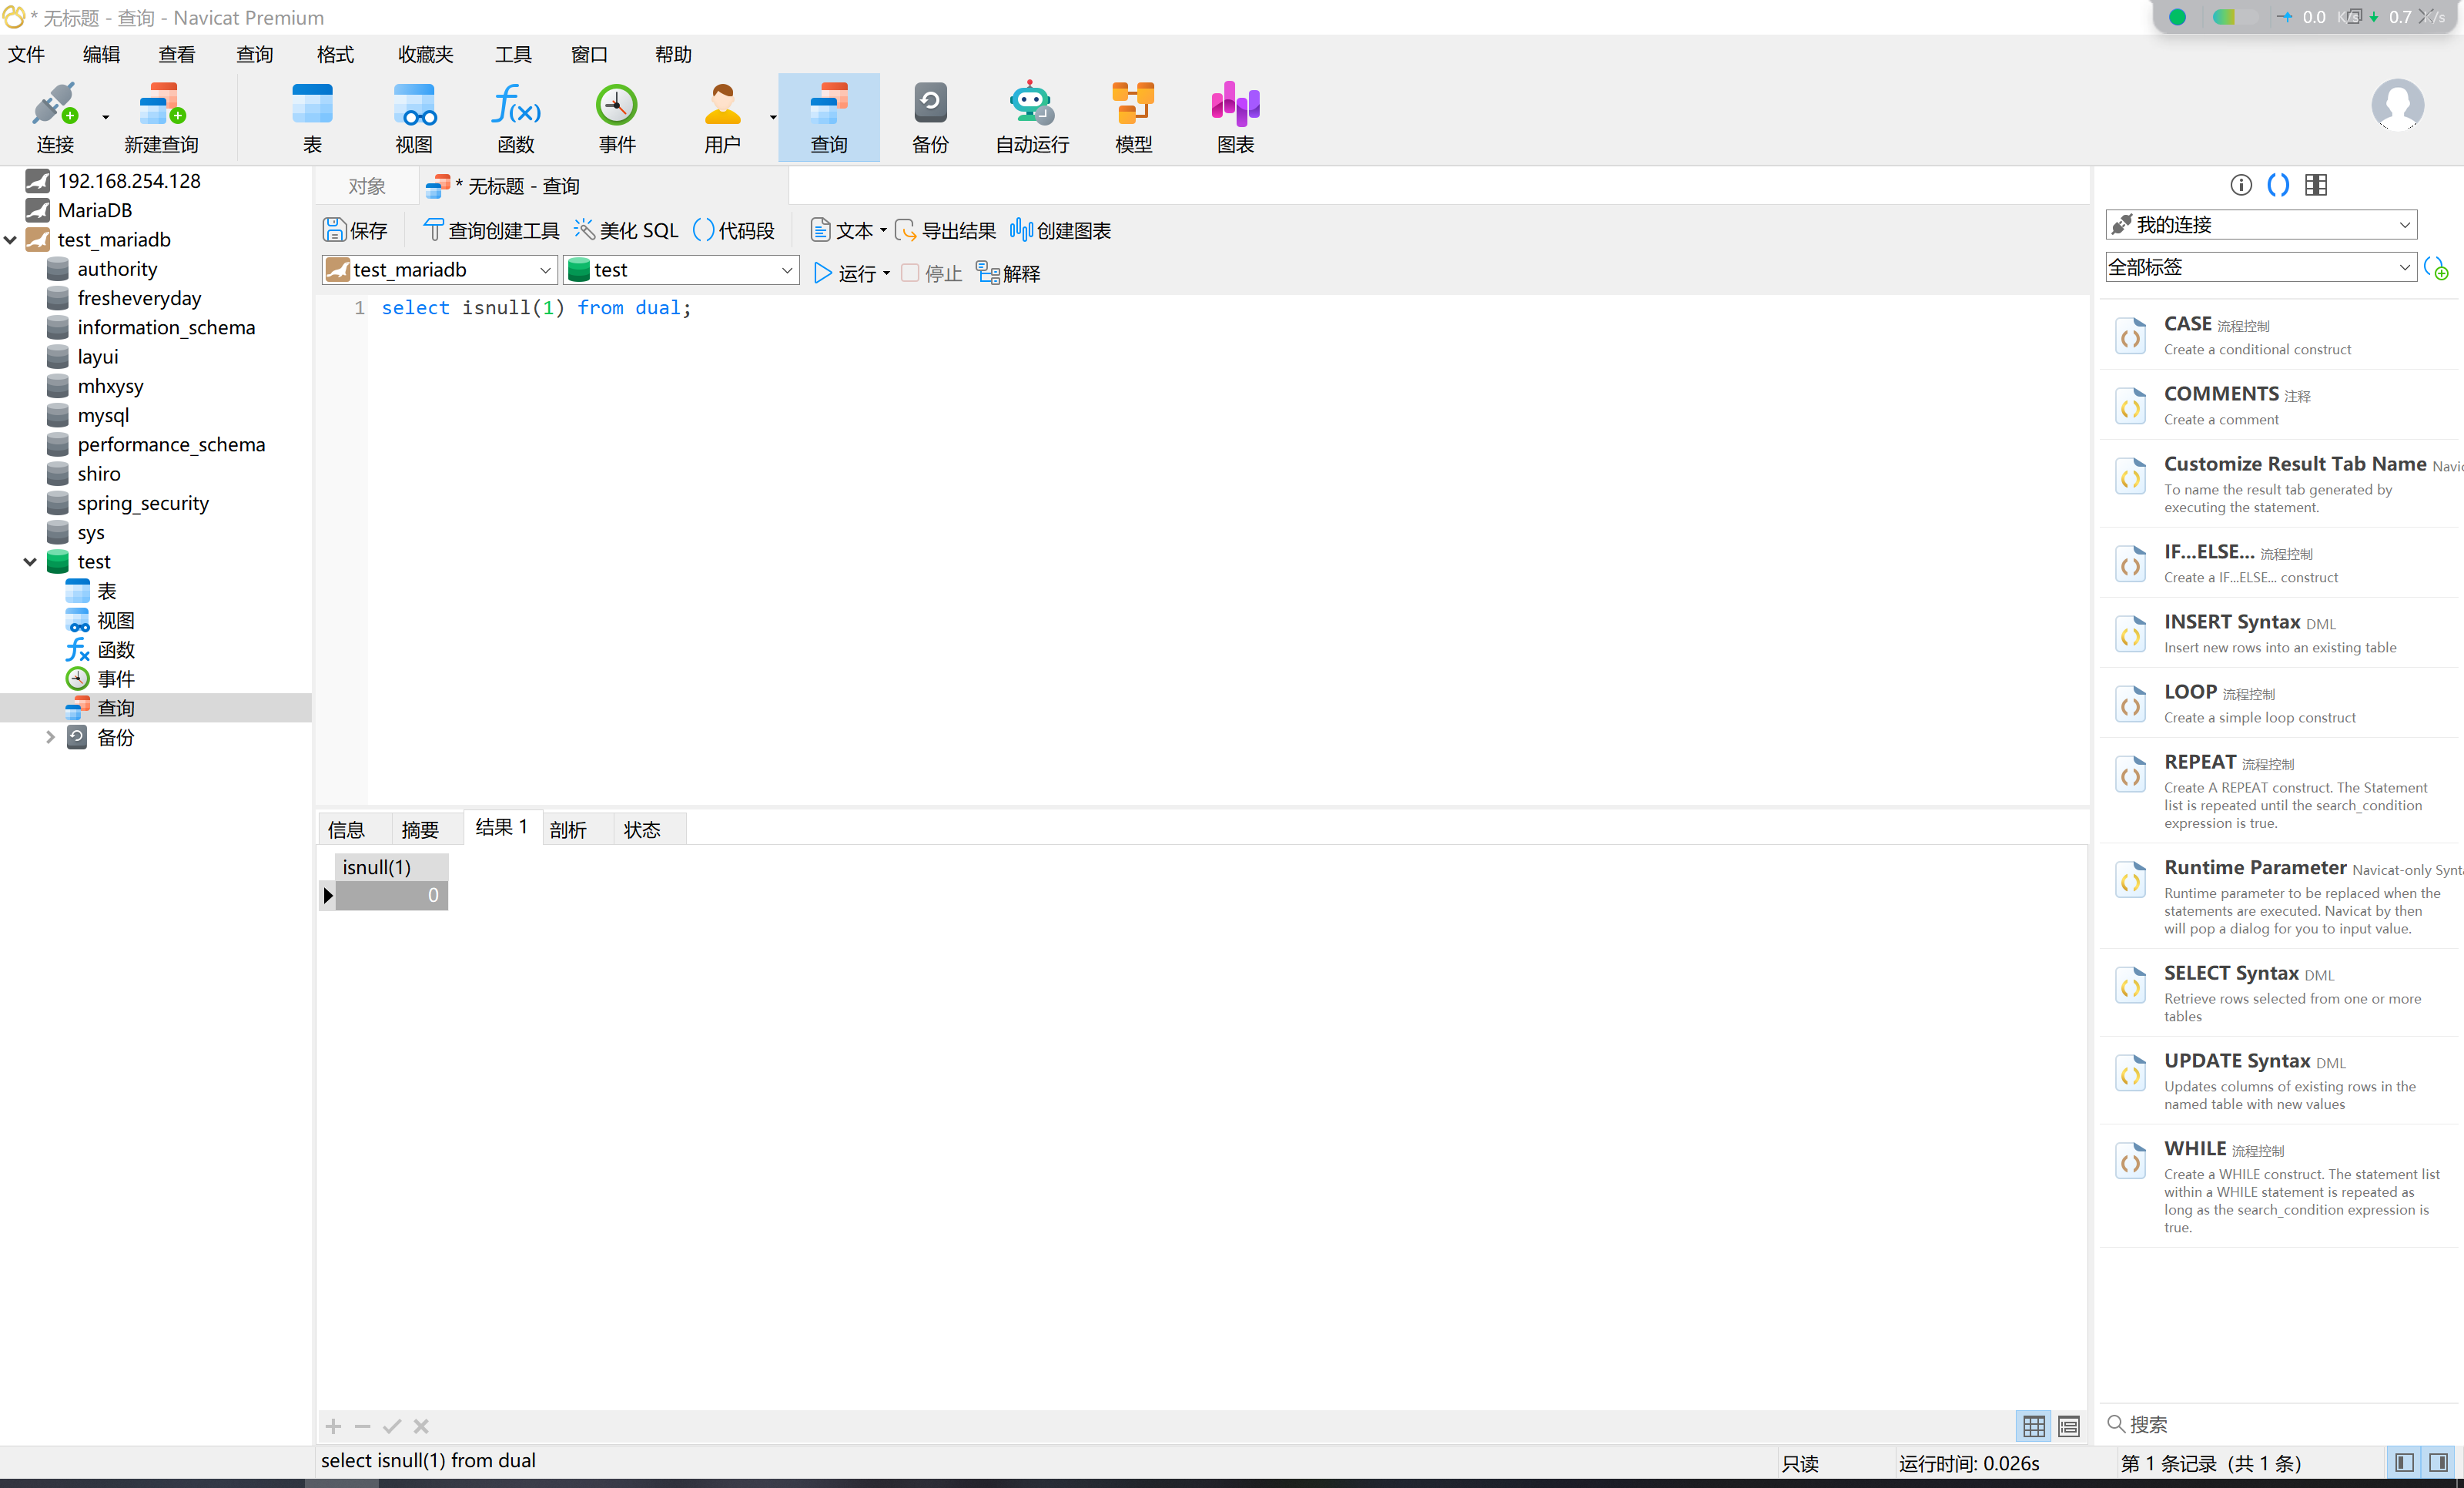Collapse the test database tree node
Viewport: 2464px width, 1488px height.
coord(31,562)
